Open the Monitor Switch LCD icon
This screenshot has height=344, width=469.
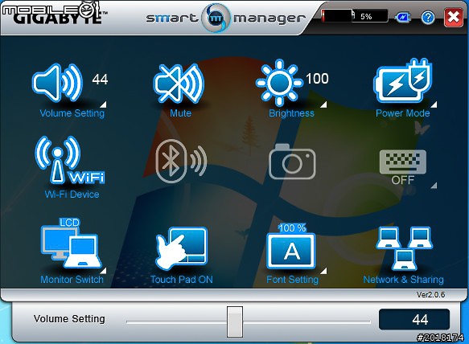[71, 244]
